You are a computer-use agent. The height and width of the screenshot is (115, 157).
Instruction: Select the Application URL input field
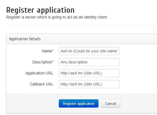pyautogui.click(x=89, y=73)
